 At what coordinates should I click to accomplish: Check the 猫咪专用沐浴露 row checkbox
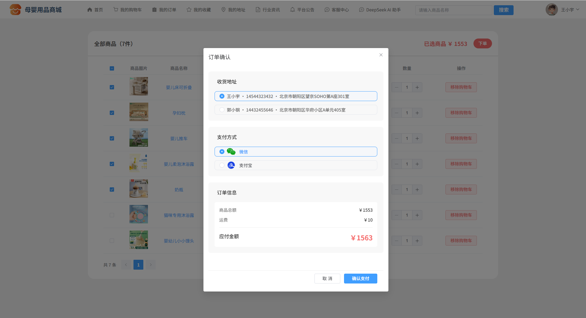(112, 215)
